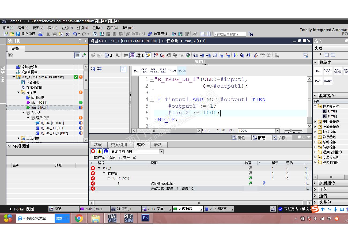Open the 在线(O) menu

click(67, 28)
